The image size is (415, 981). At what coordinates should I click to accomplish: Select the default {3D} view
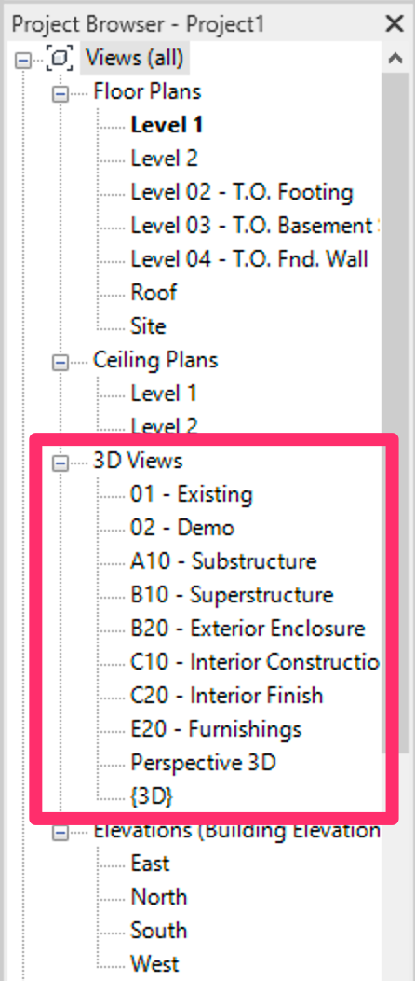152,796
